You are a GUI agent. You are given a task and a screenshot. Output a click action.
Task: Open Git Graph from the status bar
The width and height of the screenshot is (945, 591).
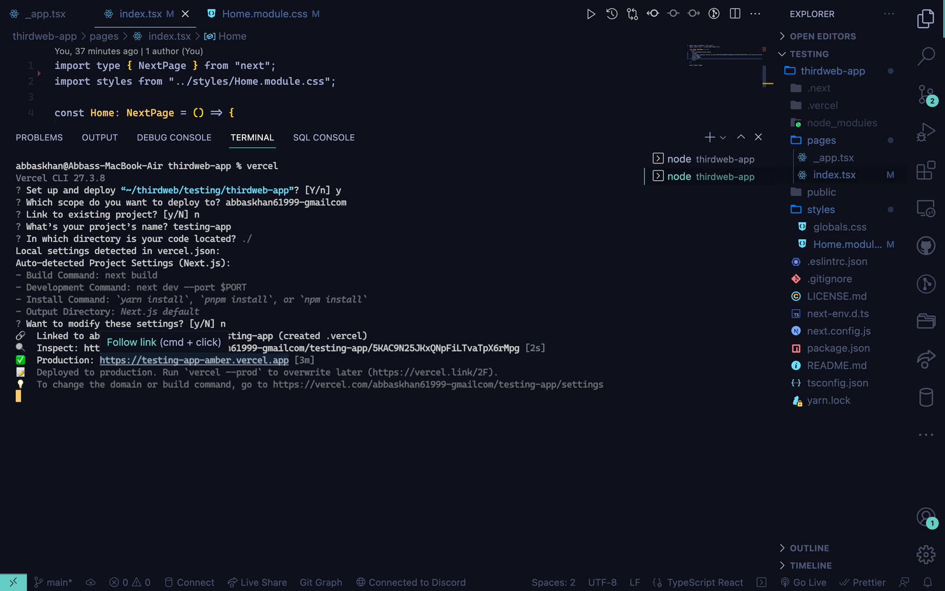(x=321, y=582)
